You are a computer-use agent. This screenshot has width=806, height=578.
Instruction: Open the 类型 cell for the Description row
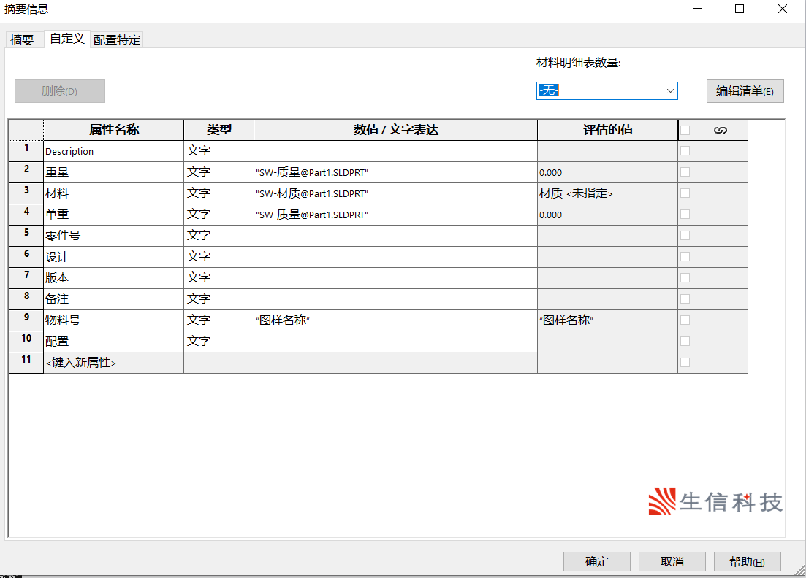(x=218, y=151)
